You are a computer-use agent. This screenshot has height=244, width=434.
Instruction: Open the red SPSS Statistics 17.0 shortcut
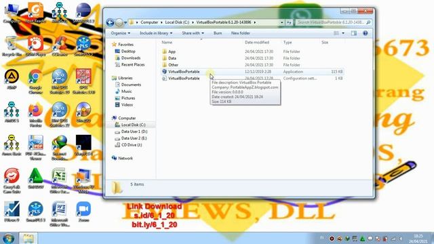tap(83, 81)
